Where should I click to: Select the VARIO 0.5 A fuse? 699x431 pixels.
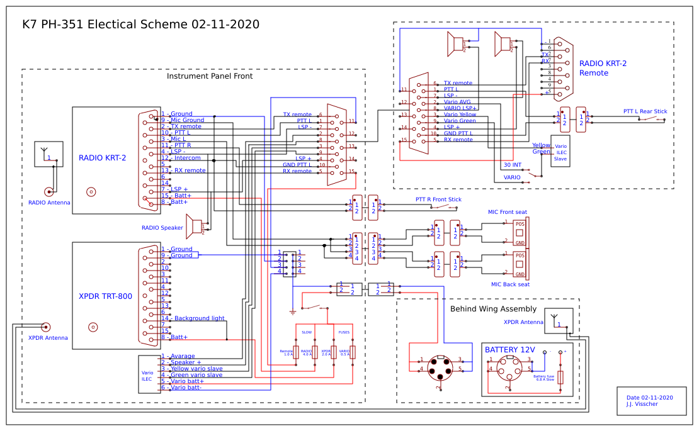[x=352, y=352]
